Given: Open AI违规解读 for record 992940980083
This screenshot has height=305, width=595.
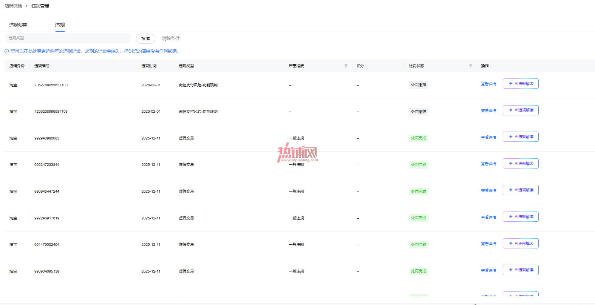Looking at the screenshot, I should pyautogui.click(x=521, y=137).
